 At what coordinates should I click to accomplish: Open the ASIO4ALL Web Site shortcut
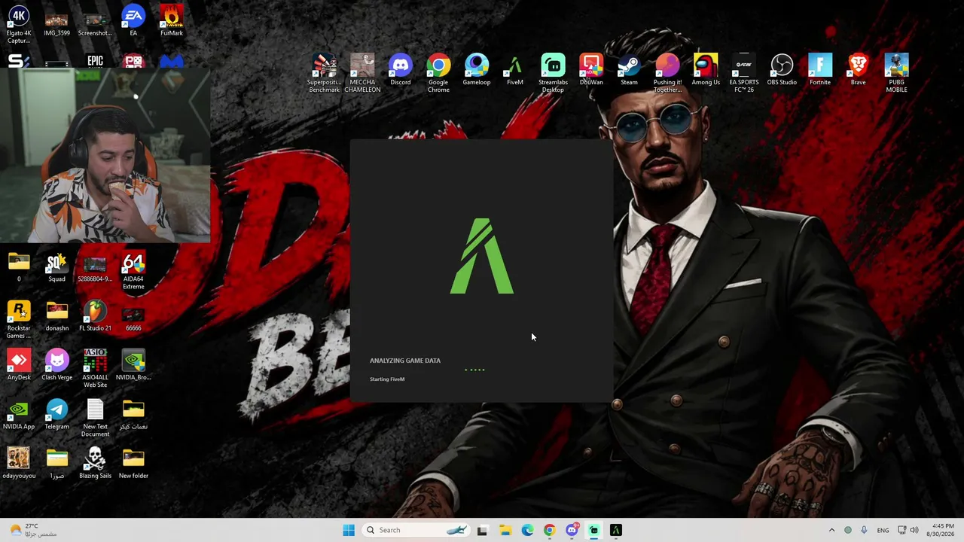[95, 369]
